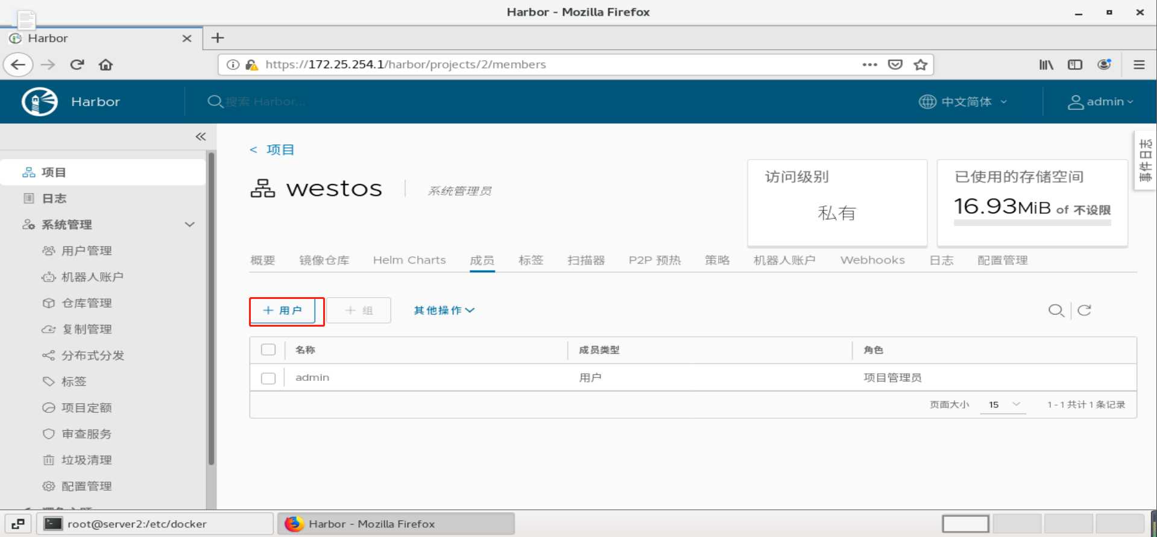
Task: Open the 事件日志 side panel tab
Action: pos(1145,160)
